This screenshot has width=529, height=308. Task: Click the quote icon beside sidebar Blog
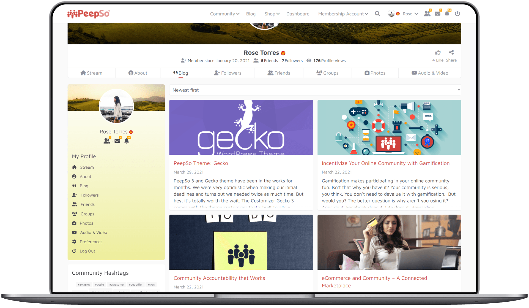pyautogui.click(x=74, y=186)
